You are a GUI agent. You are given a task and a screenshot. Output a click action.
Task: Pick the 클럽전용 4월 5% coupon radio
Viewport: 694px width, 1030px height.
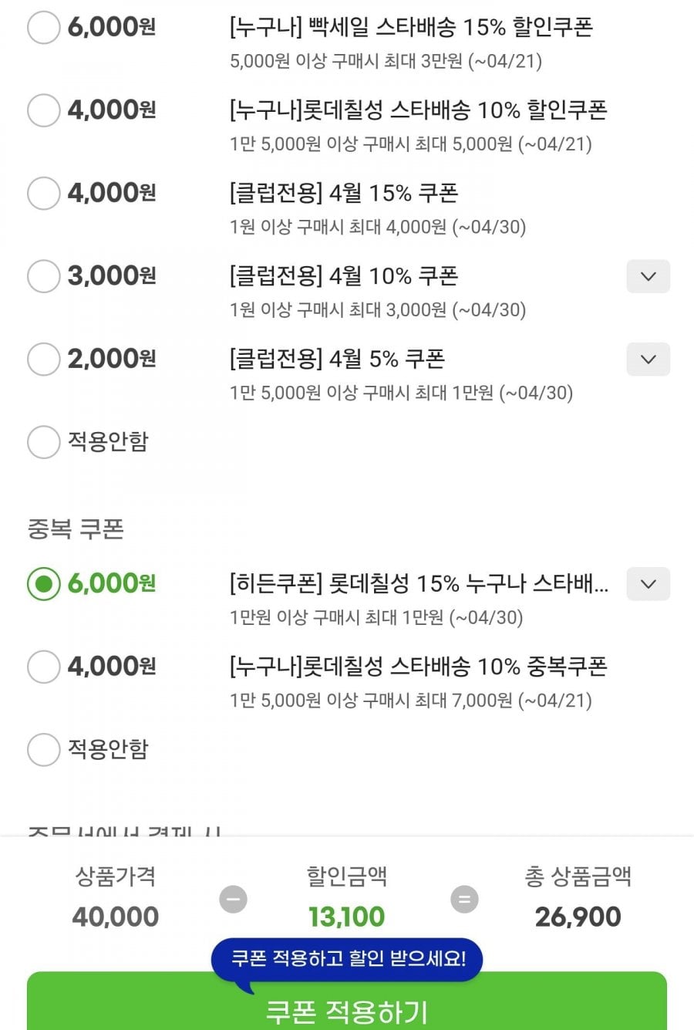point(43,359)
